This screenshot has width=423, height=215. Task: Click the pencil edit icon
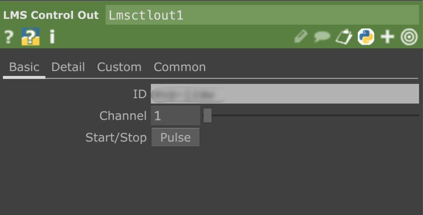click(301, 37)
